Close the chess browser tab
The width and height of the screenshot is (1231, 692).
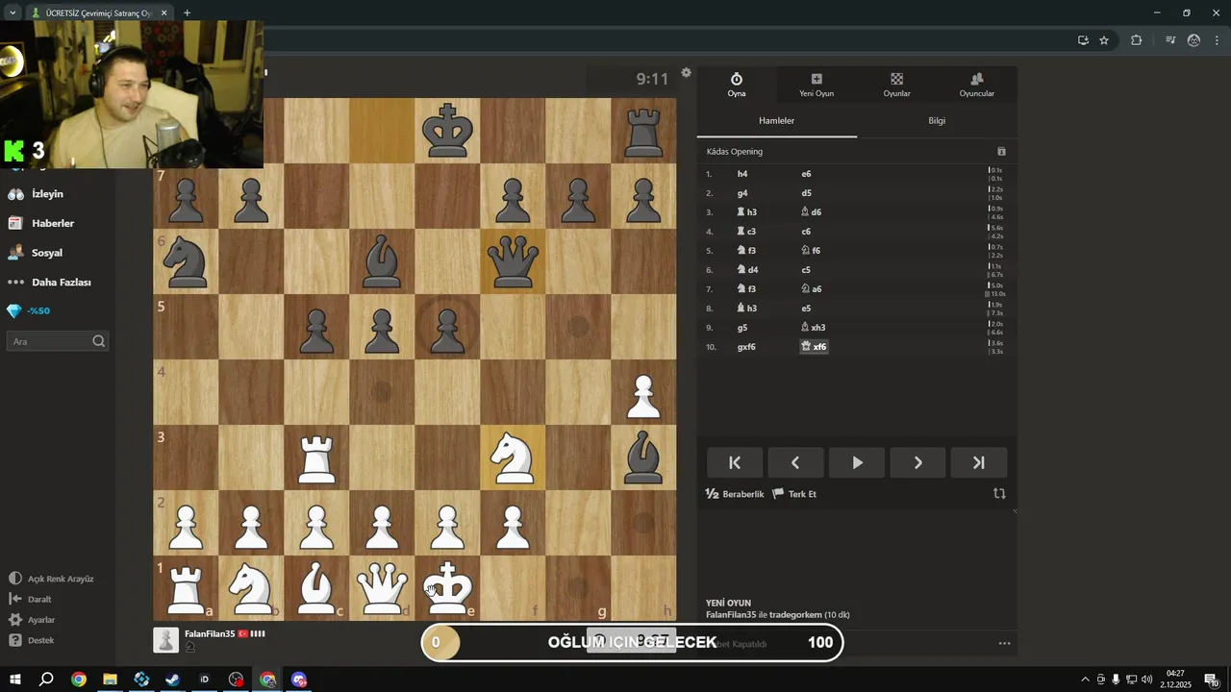click(163, 13)
